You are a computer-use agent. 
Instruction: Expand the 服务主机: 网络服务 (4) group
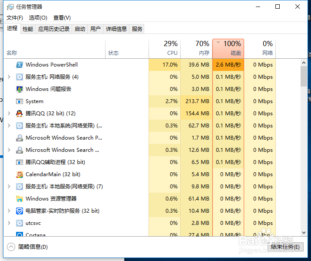point(9,77)
